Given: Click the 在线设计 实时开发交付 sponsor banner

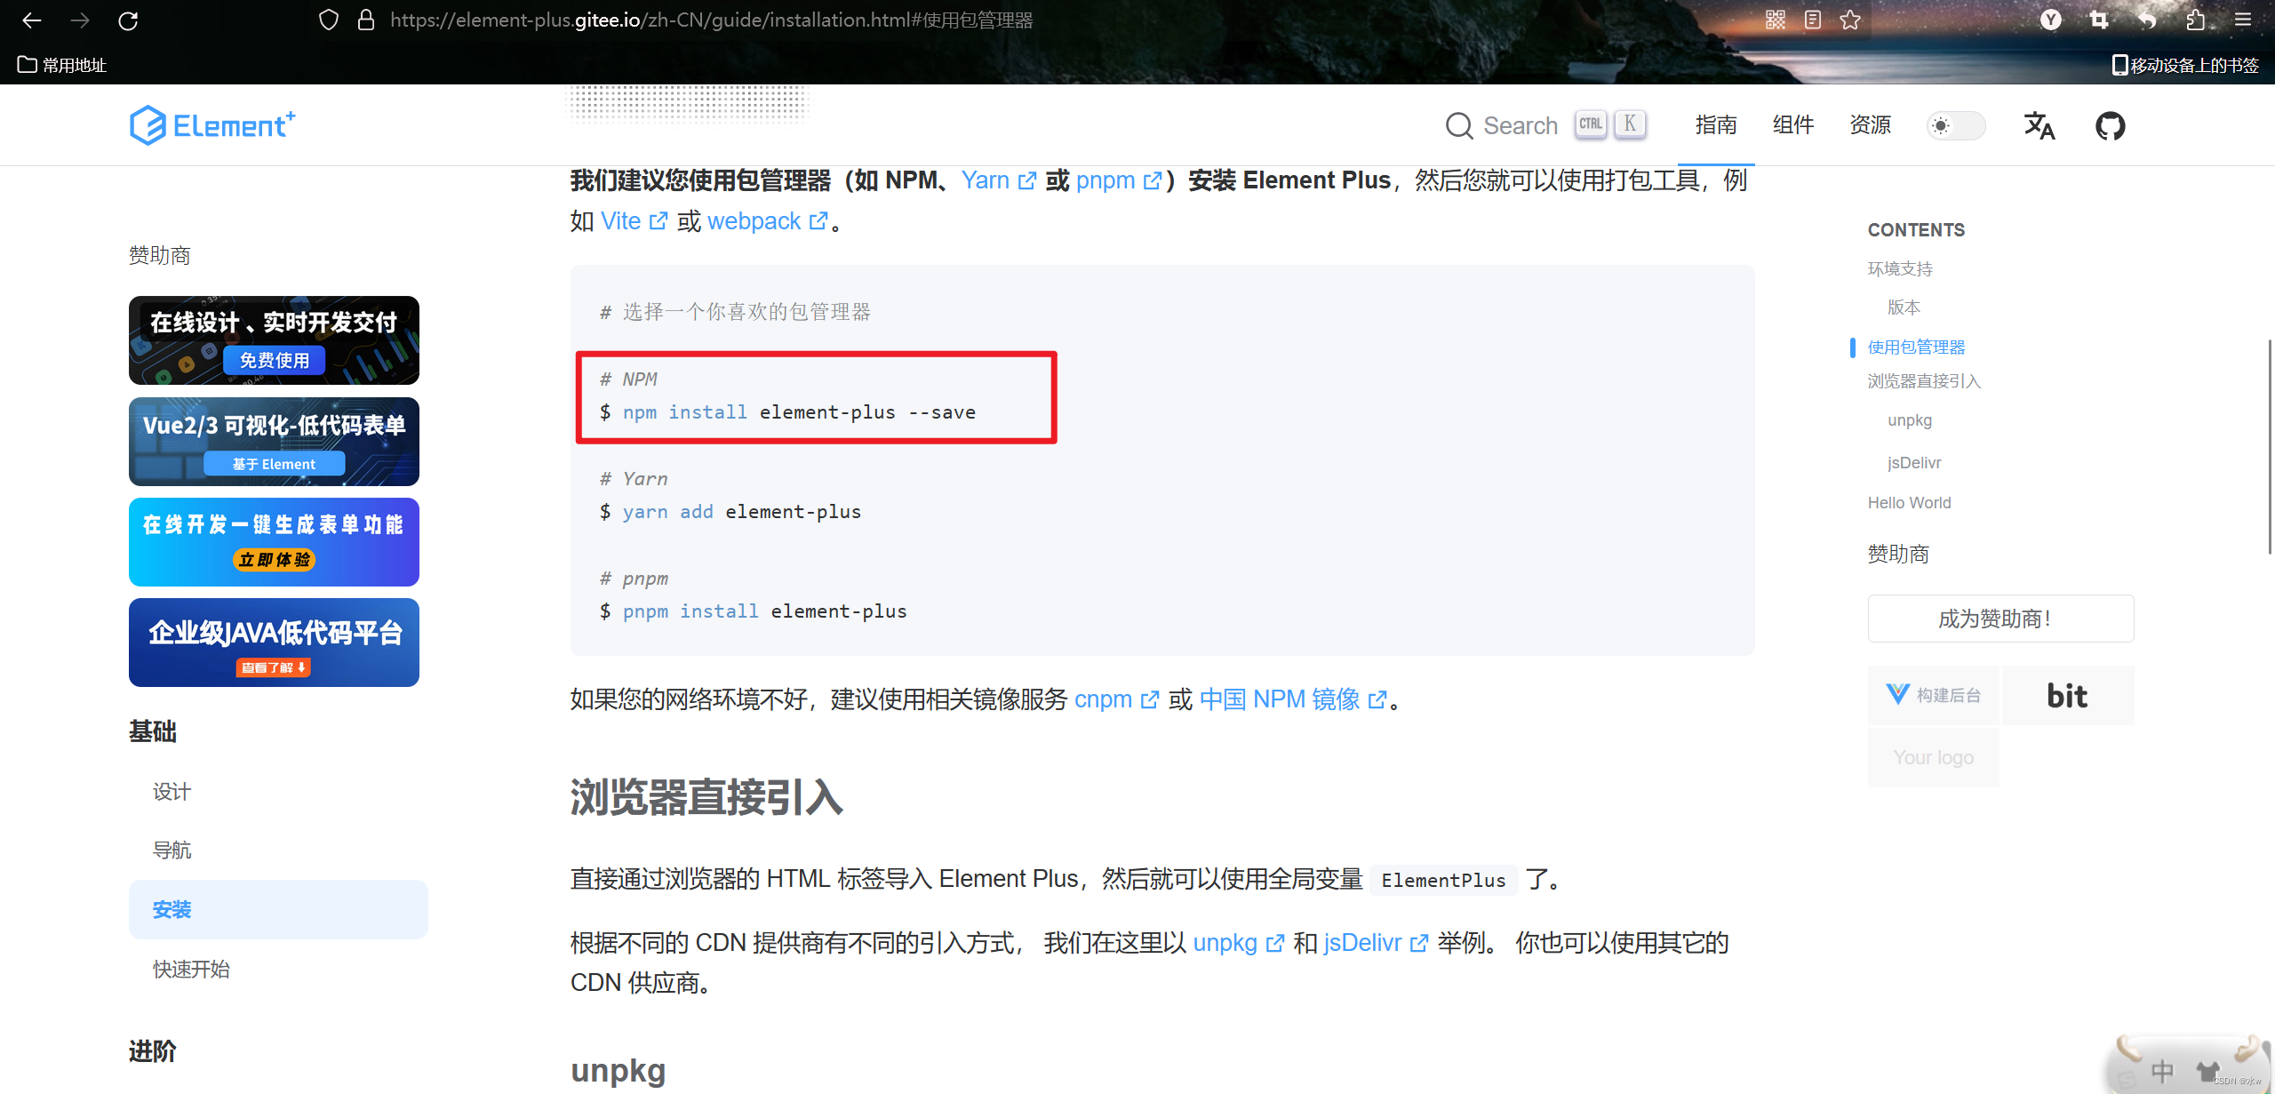Looking at the screenshot, I should point(274,340).
